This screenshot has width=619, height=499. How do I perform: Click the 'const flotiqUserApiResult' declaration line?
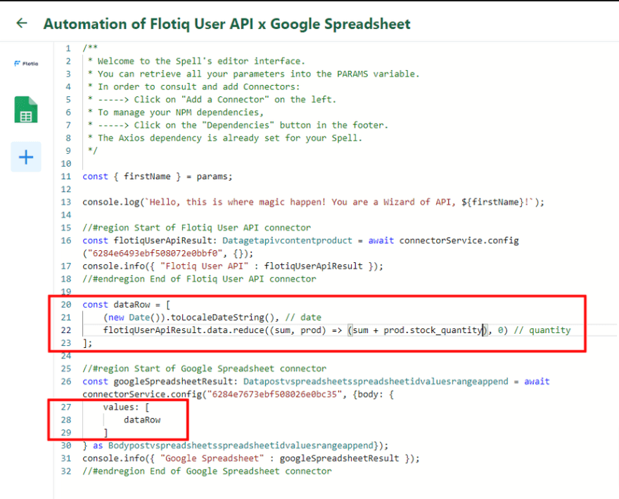point(300,240)
